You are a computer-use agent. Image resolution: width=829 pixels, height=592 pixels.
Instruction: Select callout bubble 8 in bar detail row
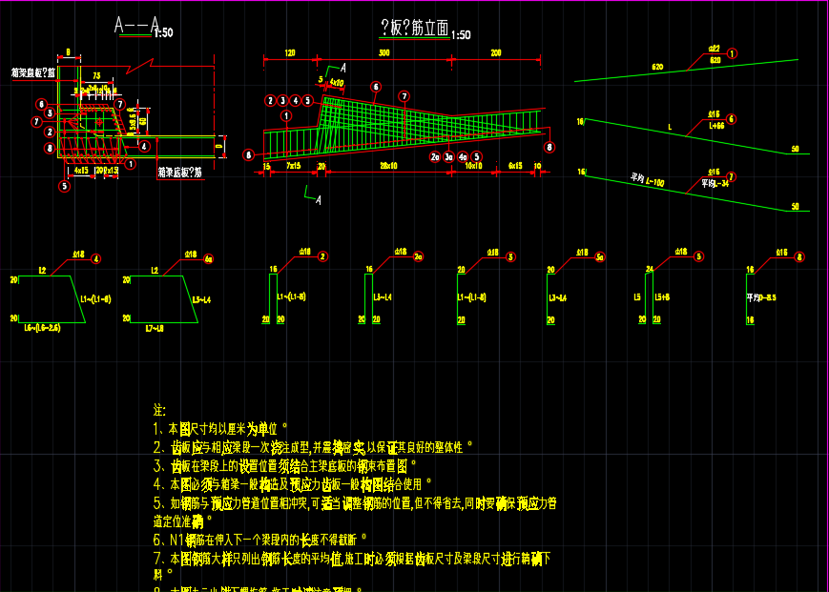799,256
